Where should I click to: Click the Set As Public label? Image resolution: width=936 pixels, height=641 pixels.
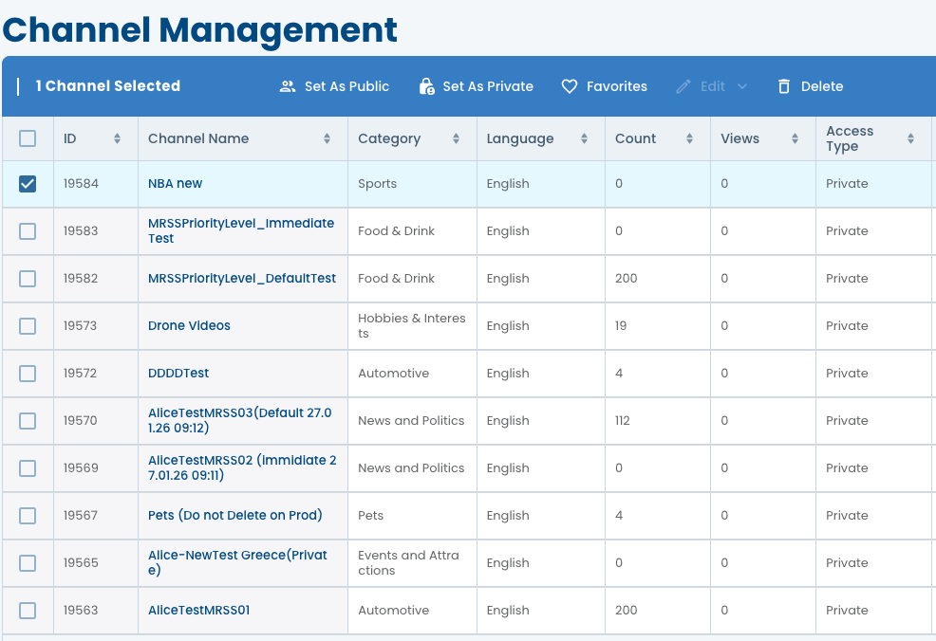coord(346,86)
